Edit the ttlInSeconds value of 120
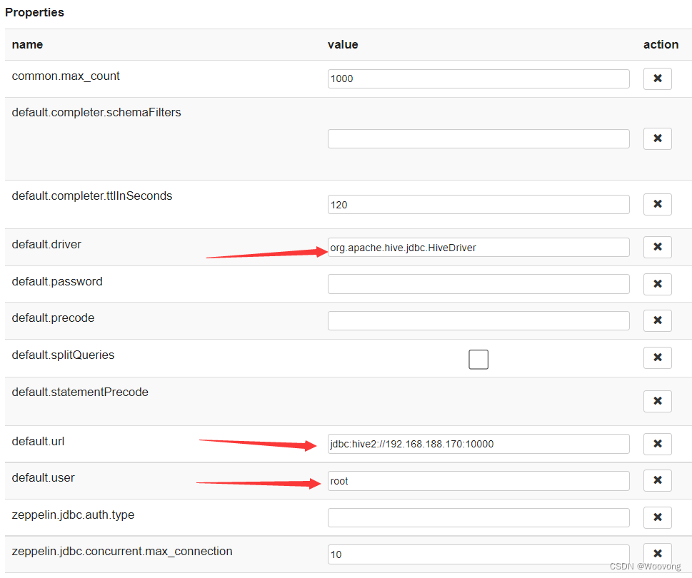This screenshot has width=692, height=578. point(478,204)
